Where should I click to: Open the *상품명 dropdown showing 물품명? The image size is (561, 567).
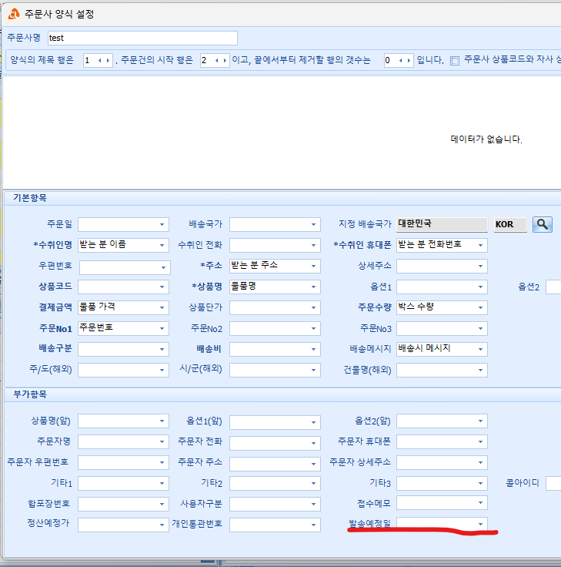point(313,287)
